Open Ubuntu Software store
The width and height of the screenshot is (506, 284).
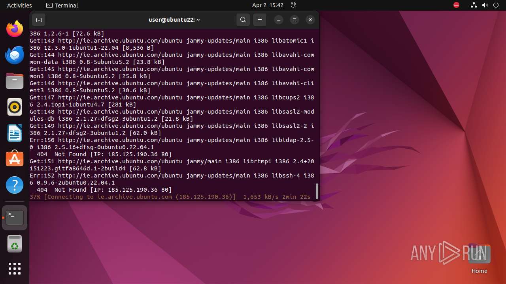15,159
